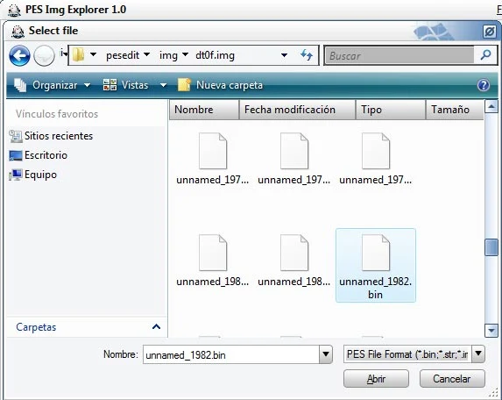
Task: Click the scrollbar up arrow
Action: coord(491,106)
